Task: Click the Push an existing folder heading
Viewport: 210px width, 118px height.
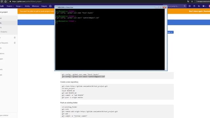Action: [x=69, y=103]
